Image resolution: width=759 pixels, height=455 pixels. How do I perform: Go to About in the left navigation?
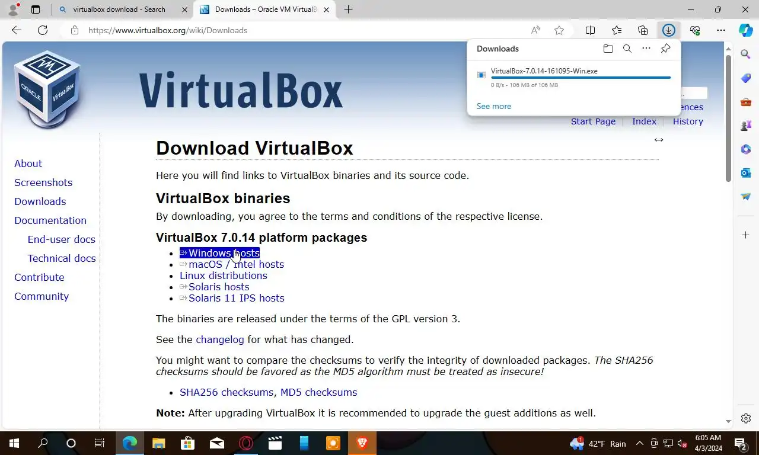point(28,164)
